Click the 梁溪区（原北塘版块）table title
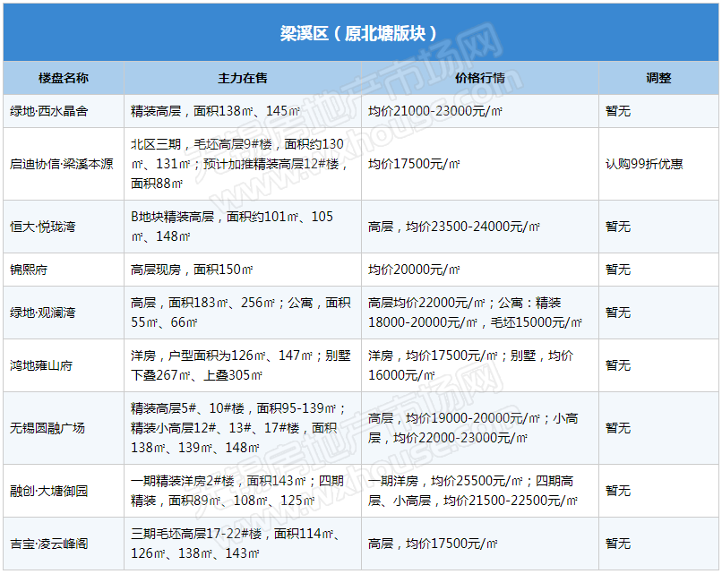Viewport: 722px width, 574px height. (360, 33)
